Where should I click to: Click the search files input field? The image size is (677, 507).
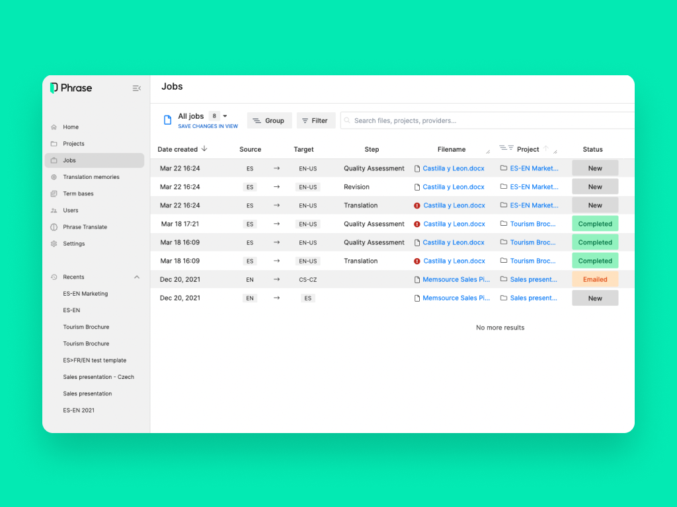click(489, 121)
